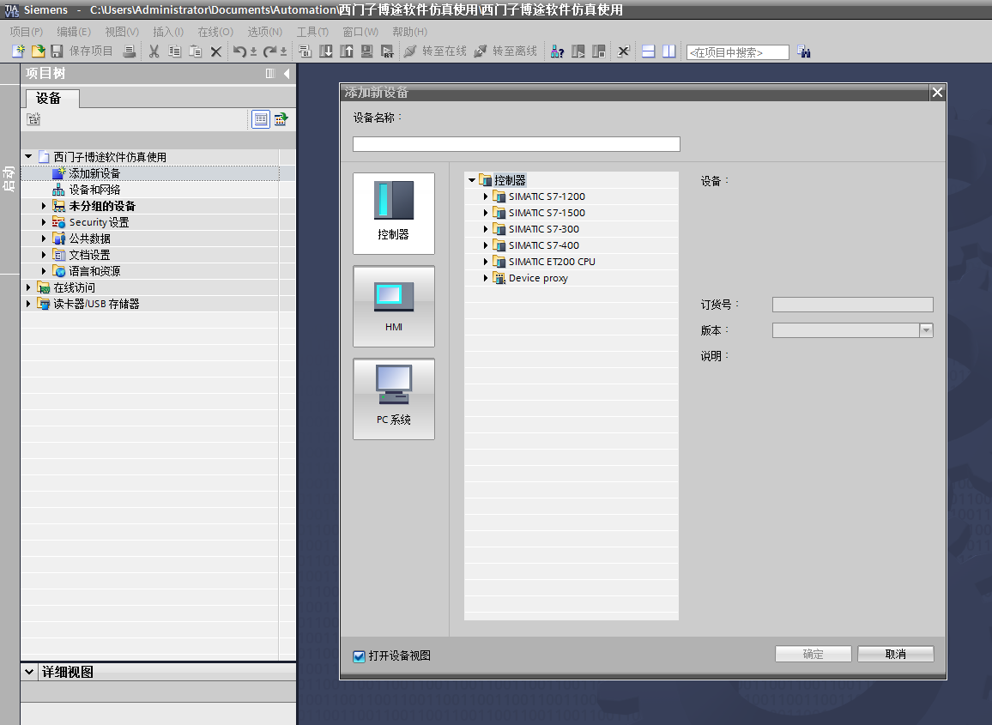Click the Redo arrow icon
Viewport: 992px width, 725px height.
point(270,51)
